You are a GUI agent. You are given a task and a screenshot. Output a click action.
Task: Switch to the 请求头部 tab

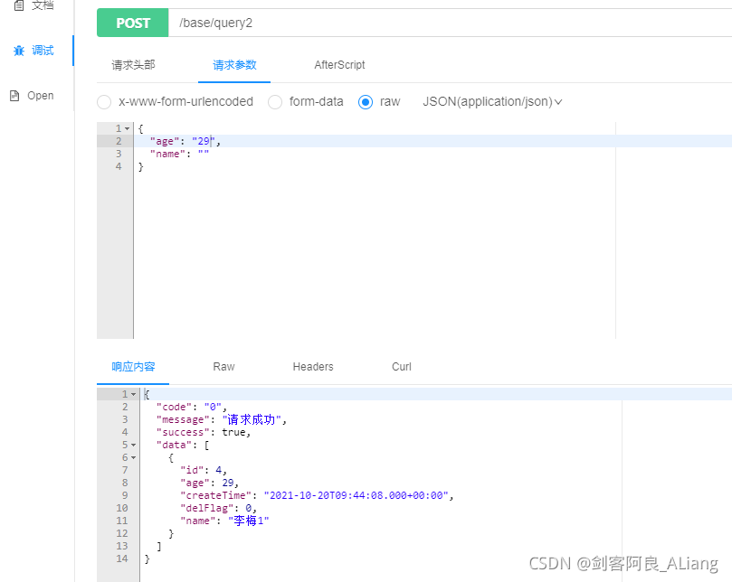pyautogui.click(x=133, y=65)
